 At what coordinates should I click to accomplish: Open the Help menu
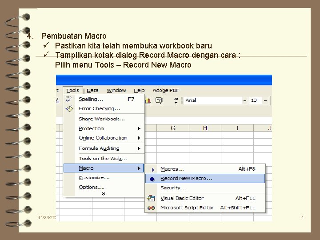[x=139, y=90]
